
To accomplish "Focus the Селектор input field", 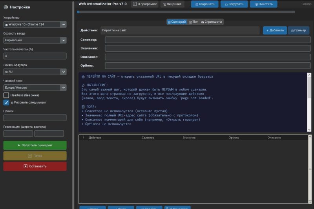I will (208, 40).
